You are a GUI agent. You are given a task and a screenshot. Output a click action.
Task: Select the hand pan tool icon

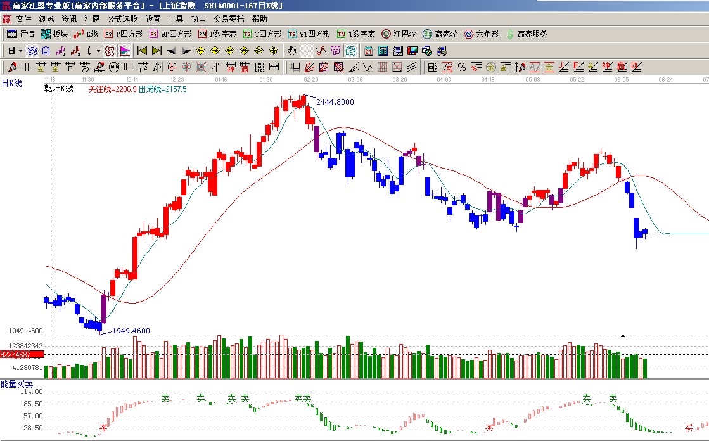pyautogui.click(x=292, y=51)
